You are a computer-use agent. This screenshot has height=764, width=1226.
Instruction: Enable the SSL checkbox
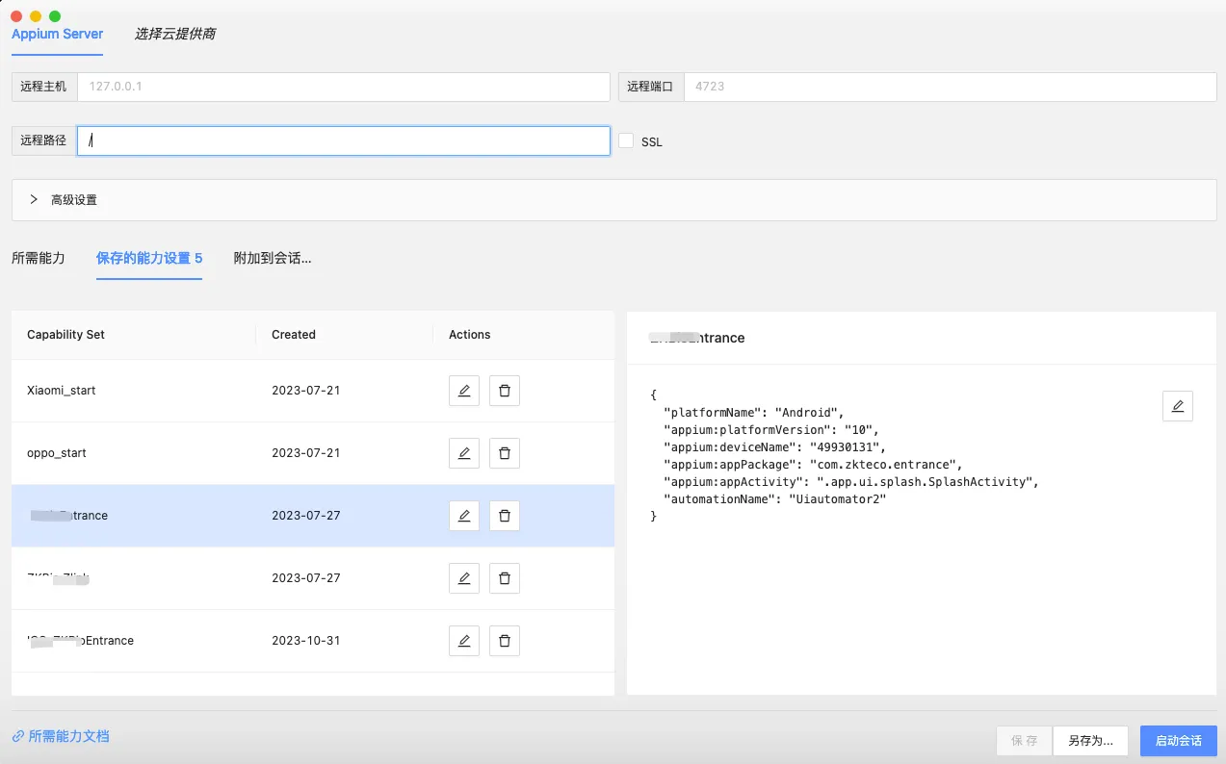(x=626, y=140)
